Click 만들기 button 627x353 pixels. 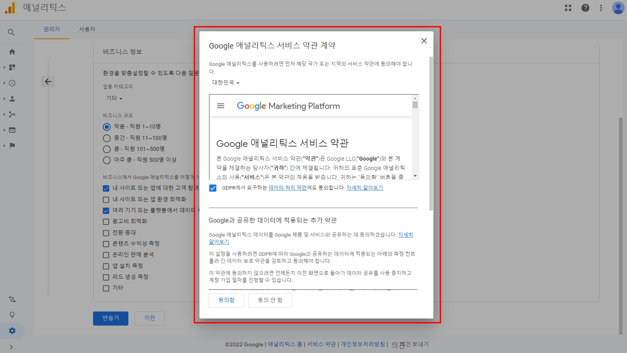(x=111, y=318)
